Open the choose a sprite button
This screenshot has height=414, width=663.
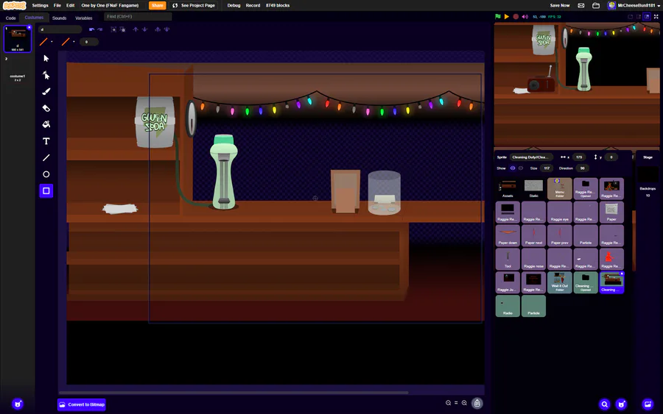(621, 404)
